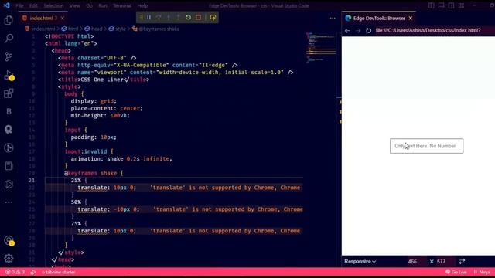Viewport: 495px width, 278px height.
Task: Expand the Responsive device dropdown
Action: (360, 261)
